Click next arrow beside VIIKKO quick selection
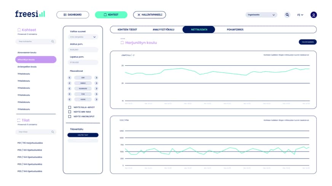The image size is (332, 186). (96, 83)
